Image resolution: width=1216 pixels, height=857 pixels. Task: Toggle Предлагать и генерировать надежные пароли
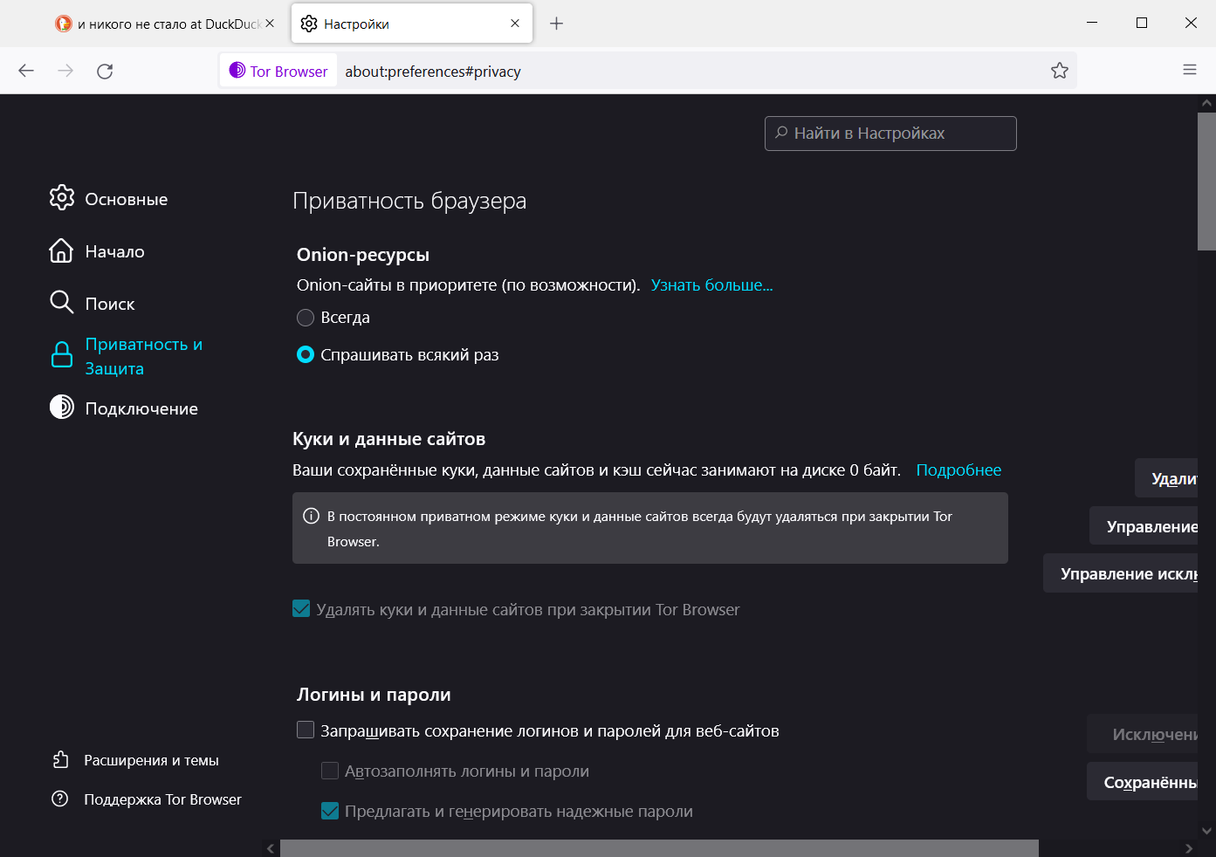coord(330,811)
